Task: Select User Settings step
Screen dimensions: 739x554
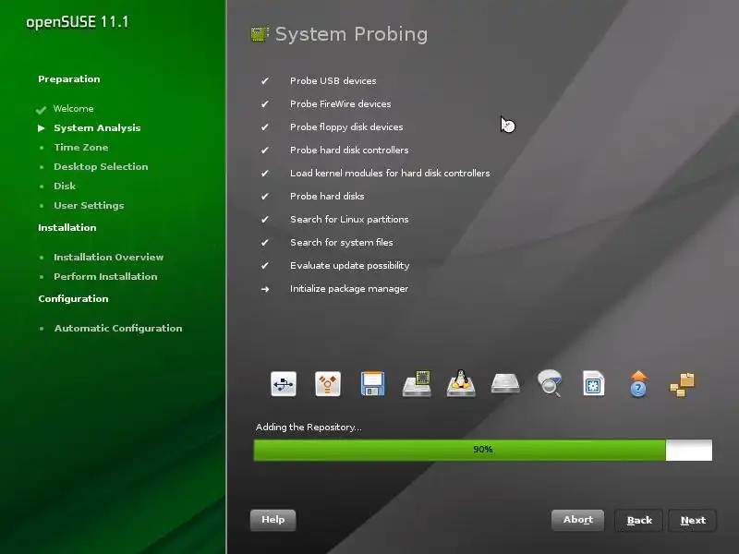Action: point(89,205)
